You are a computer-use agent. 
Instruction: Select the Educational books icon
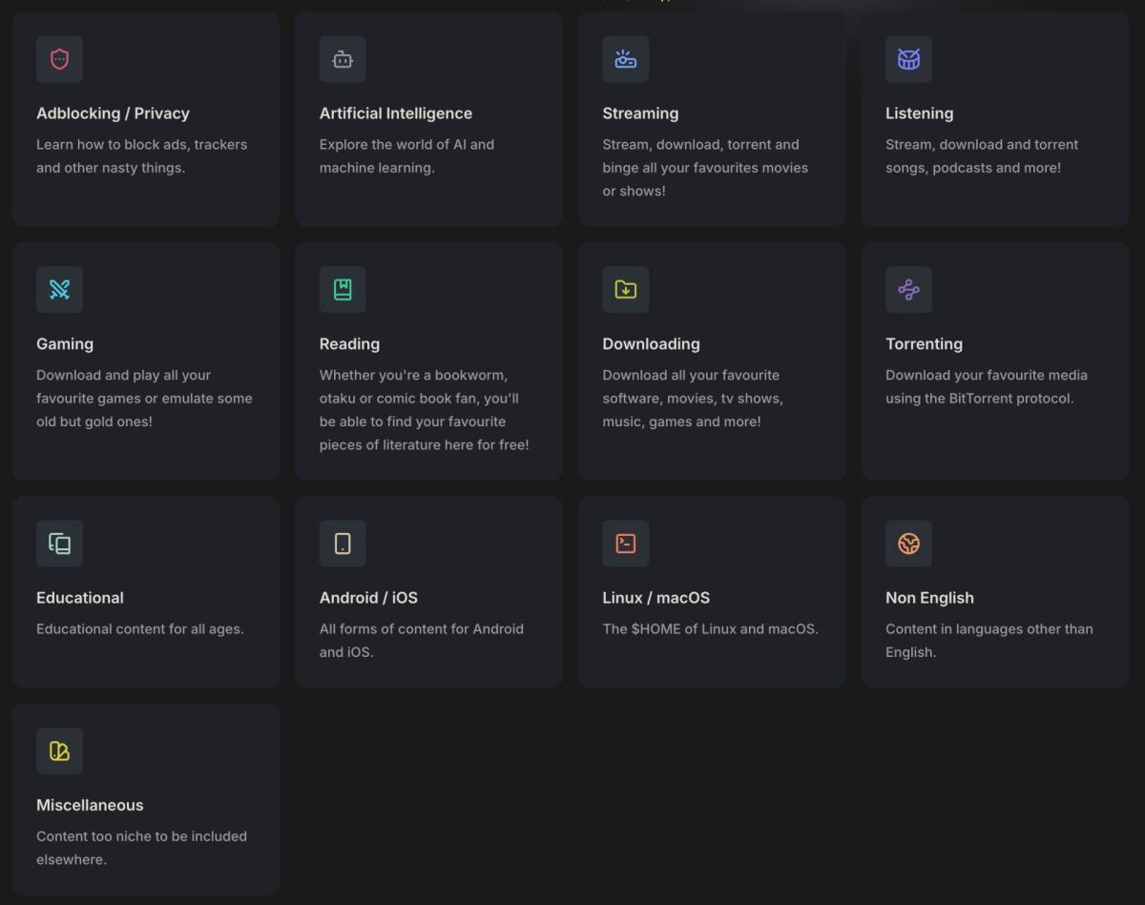coord(59,544)
